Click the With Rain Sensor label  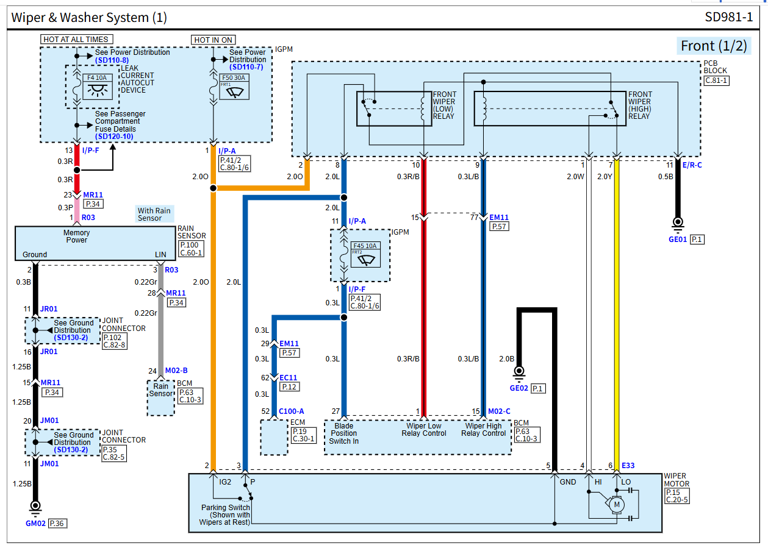click(x=154, y=215)
